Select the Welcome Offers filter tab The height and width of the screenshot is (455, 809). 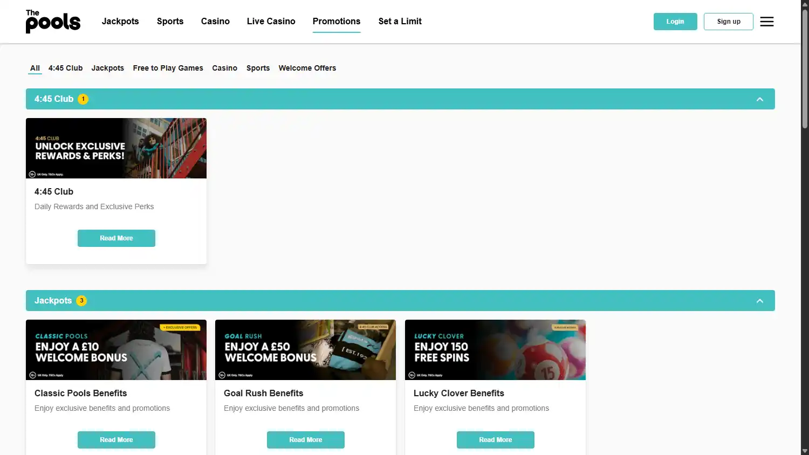[x=307, y=68]
